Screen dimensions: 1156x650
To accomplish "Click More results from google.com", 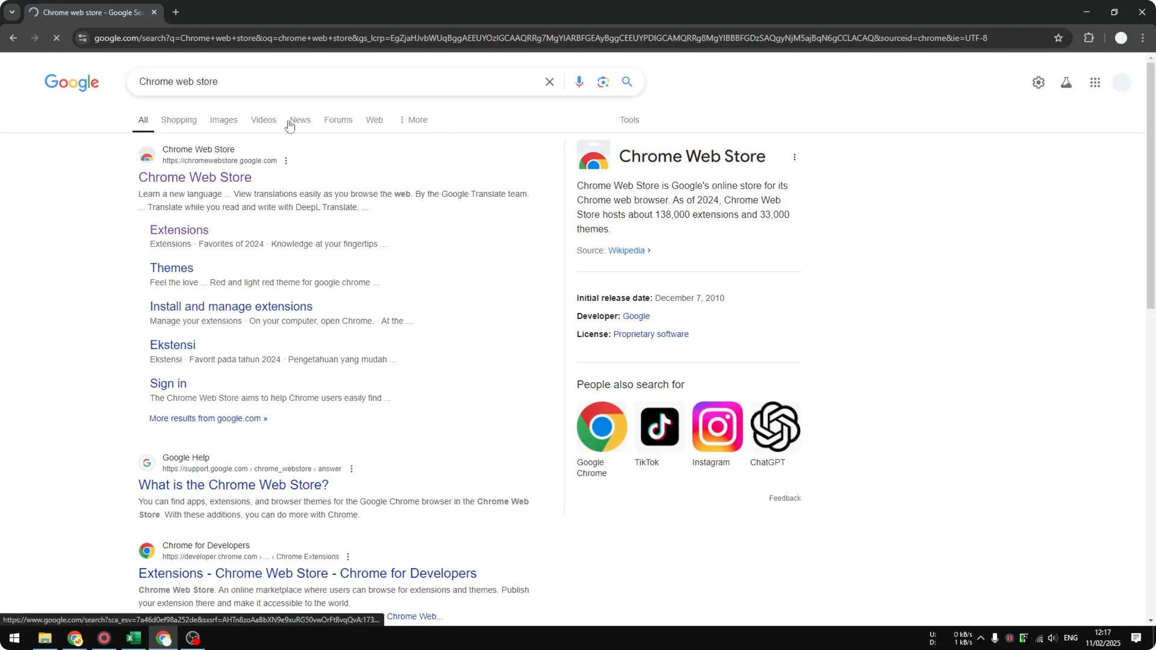I will (x=208, y=418).
